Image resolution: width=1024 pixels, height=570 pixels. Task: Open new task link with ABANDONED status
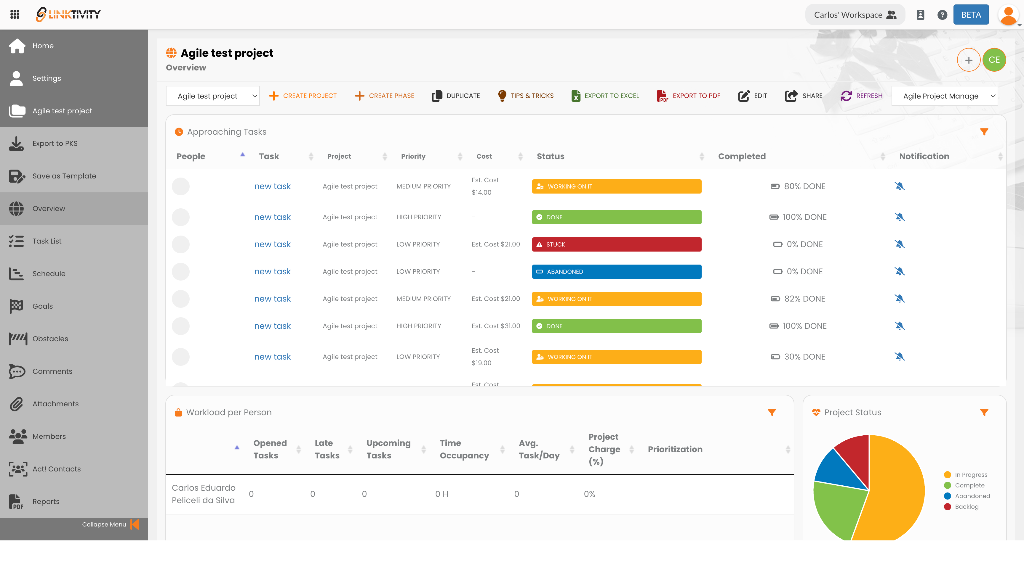272,271
